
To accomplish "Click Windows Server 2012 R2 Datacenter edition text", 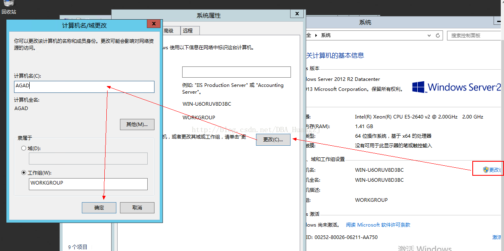I will pos(343,79).
